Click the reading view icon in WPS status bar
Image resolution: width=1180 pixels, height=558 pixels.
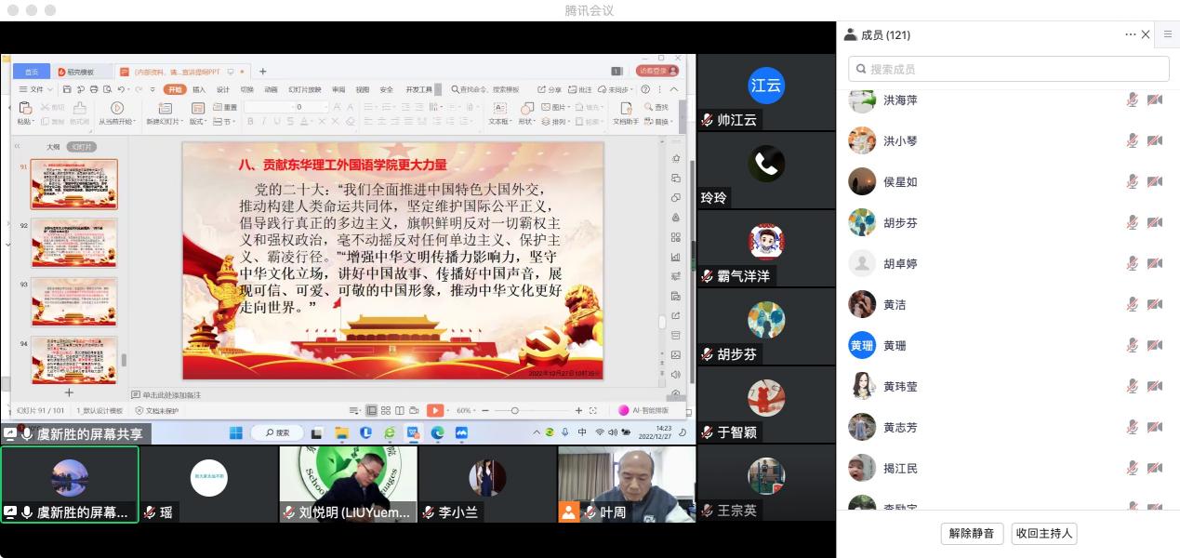[x=400, y=410]
